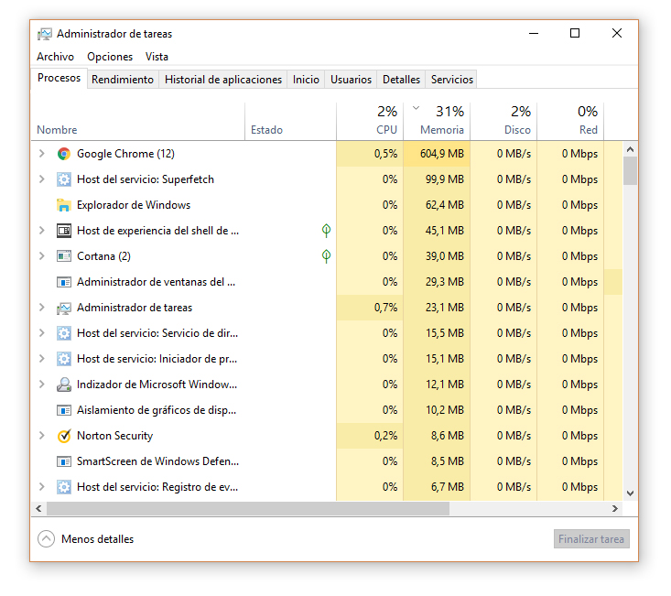The height and width of the screenshot is (596, 671).
Task: Sort processes by Red column
Action: [570, 122]
